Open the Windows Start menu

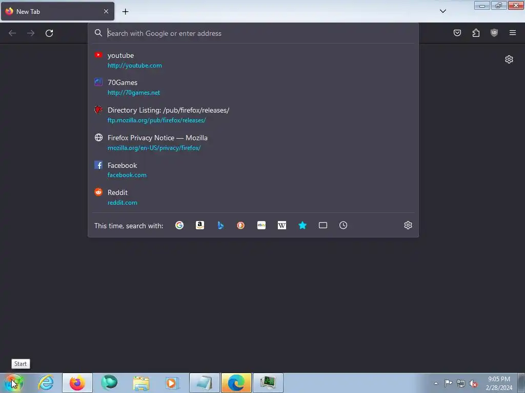(14, 383)
